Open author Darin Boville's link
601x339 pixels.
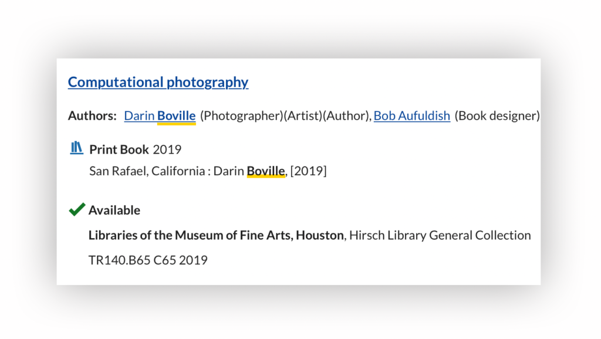(x=160, y=116)
